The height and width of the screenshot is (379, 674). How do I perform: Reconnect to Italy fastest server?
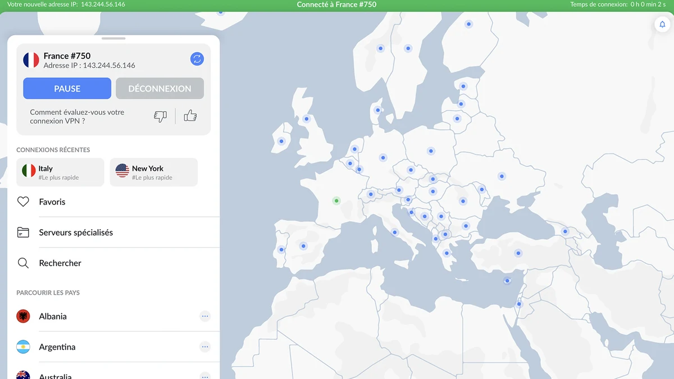coord(60,172)
